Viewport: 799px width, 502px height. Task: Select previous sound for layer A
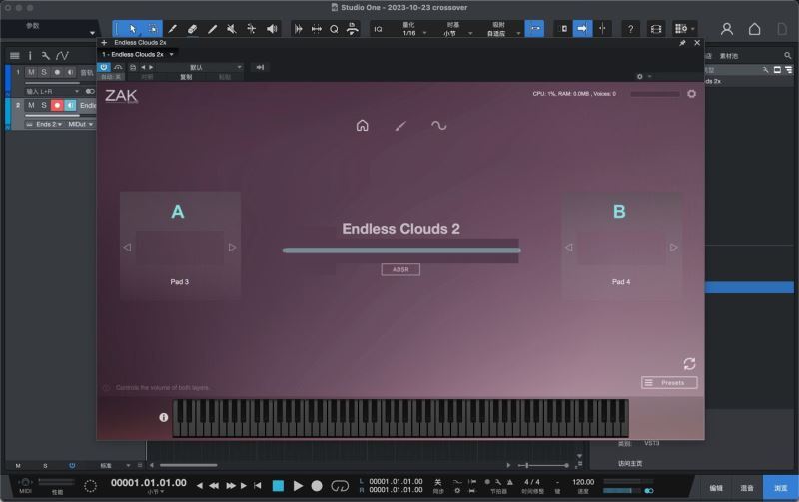[128, 247]
